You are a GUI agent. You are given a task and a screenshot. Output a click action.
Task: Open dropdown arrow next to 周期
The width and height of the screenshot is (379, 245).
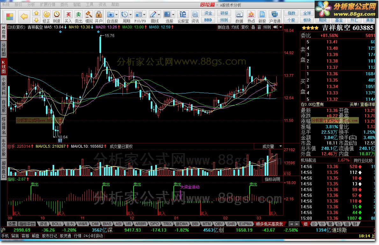130,14
